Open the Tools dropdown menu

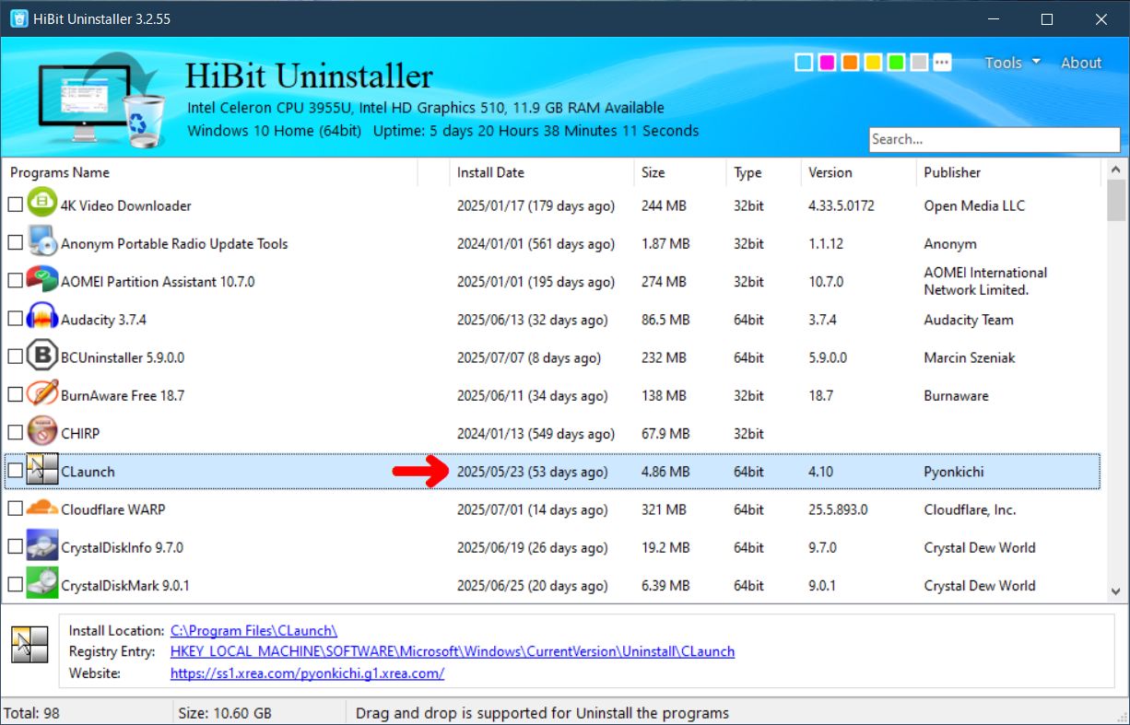pyautogui.click(x=1012, y=63)
